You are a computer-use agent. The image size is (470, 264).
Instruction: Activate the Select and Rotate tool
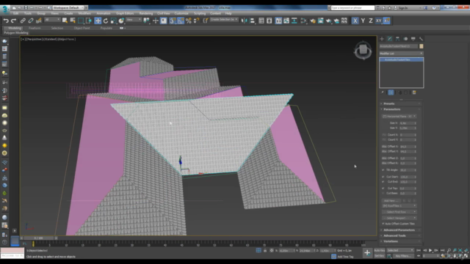(106, 21)
